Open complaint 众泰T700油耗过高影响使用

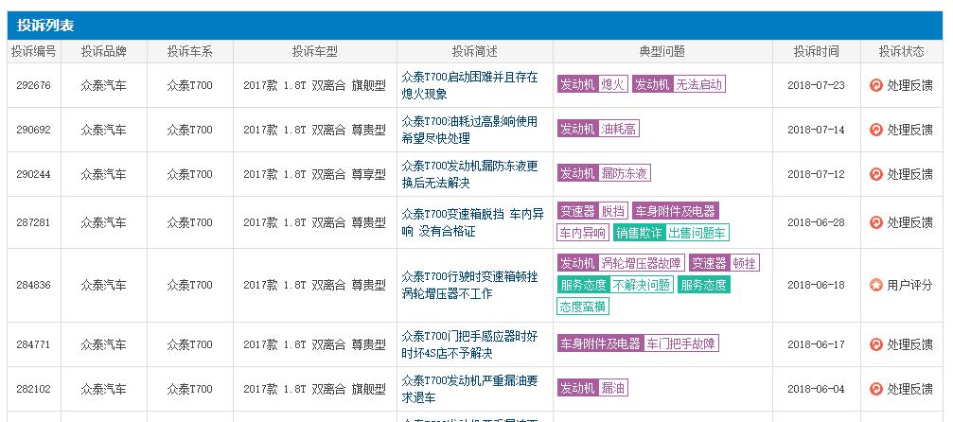(469, 130)
